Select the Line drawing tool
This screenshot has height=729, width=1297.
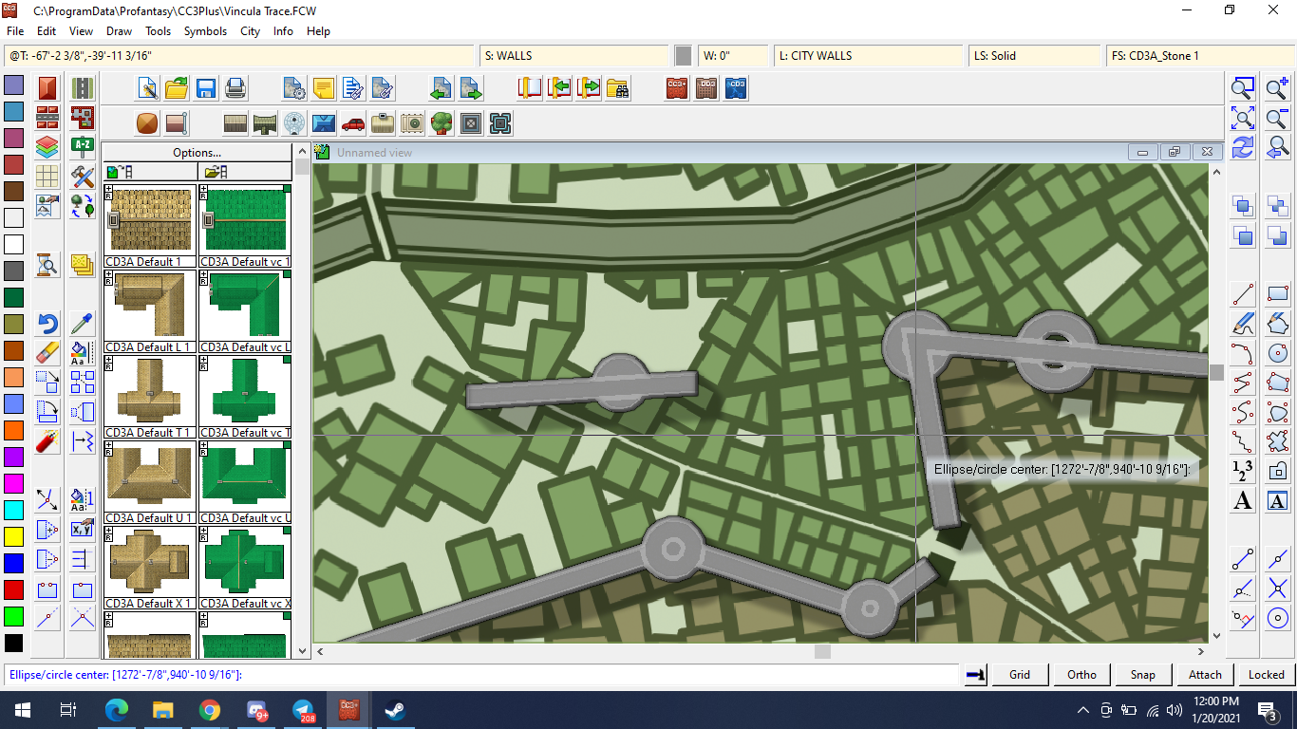1243,294
